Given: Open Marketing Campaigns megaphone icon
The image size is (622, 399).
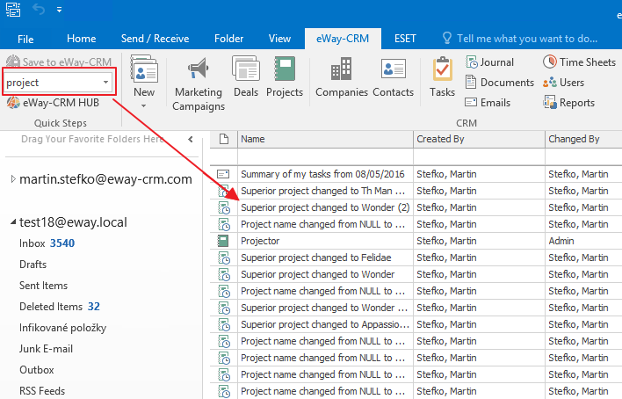Looking at the screenshot, I should (198, 69).
